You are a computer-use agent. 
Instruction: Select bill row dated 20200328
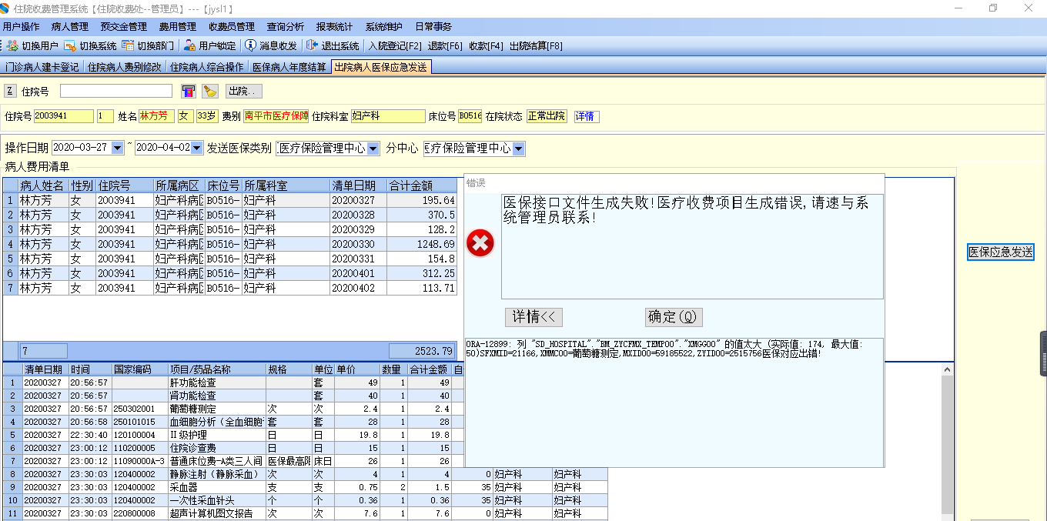(x=229, y=215)
